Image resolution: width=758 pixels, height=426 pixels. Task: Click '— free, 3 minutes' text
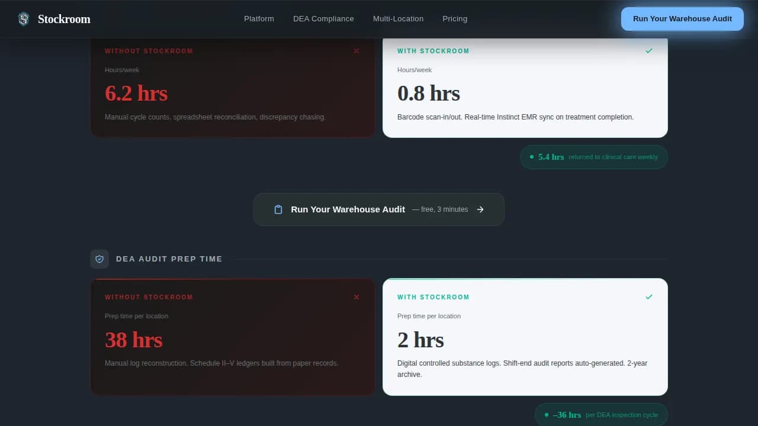pyautogui.click(x=440, y=209)
